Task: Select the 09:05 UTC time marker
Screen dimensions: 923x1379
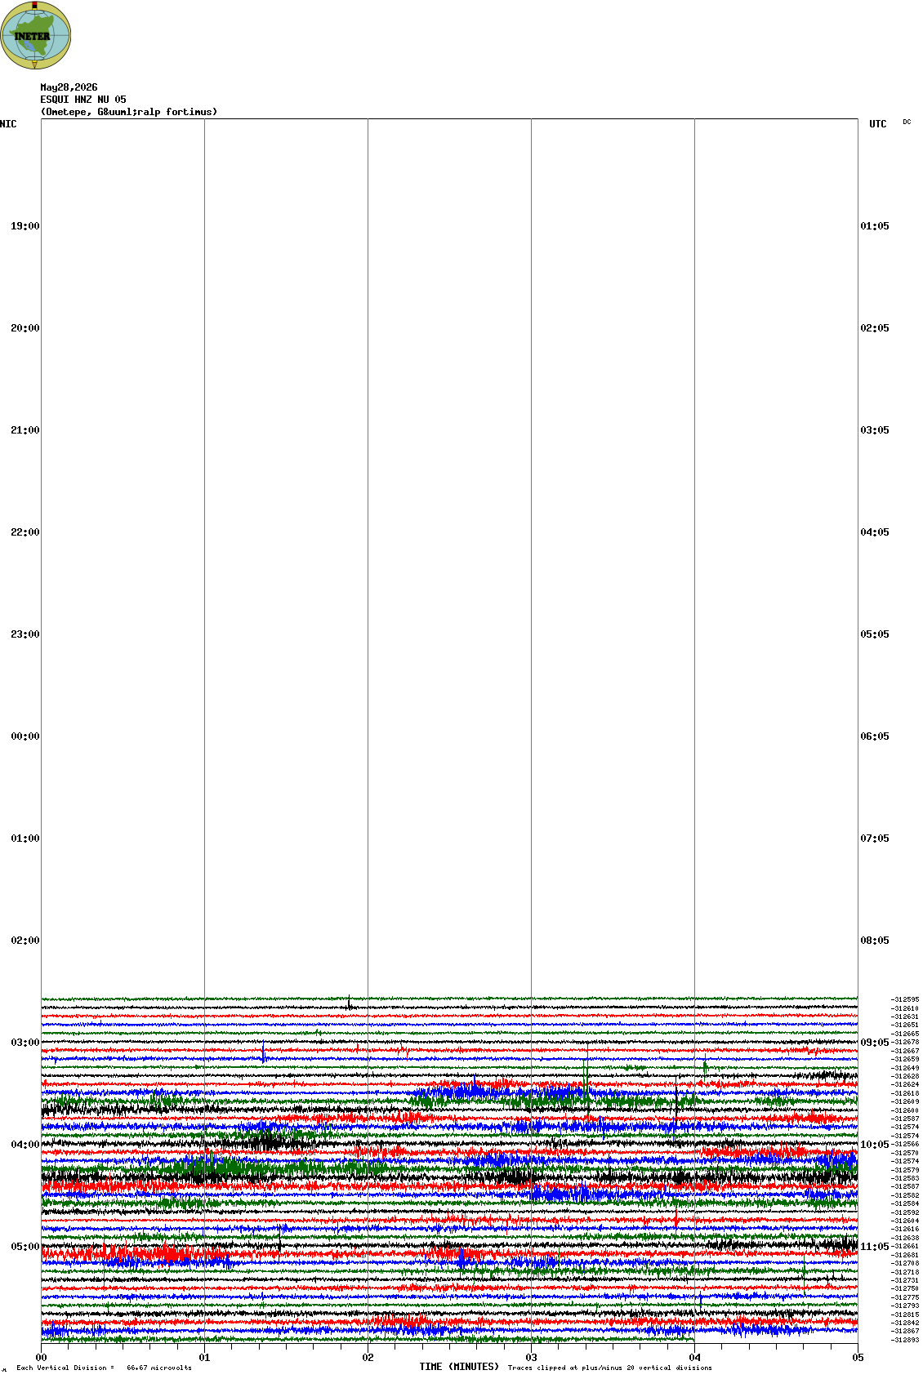Action: 875,1043
